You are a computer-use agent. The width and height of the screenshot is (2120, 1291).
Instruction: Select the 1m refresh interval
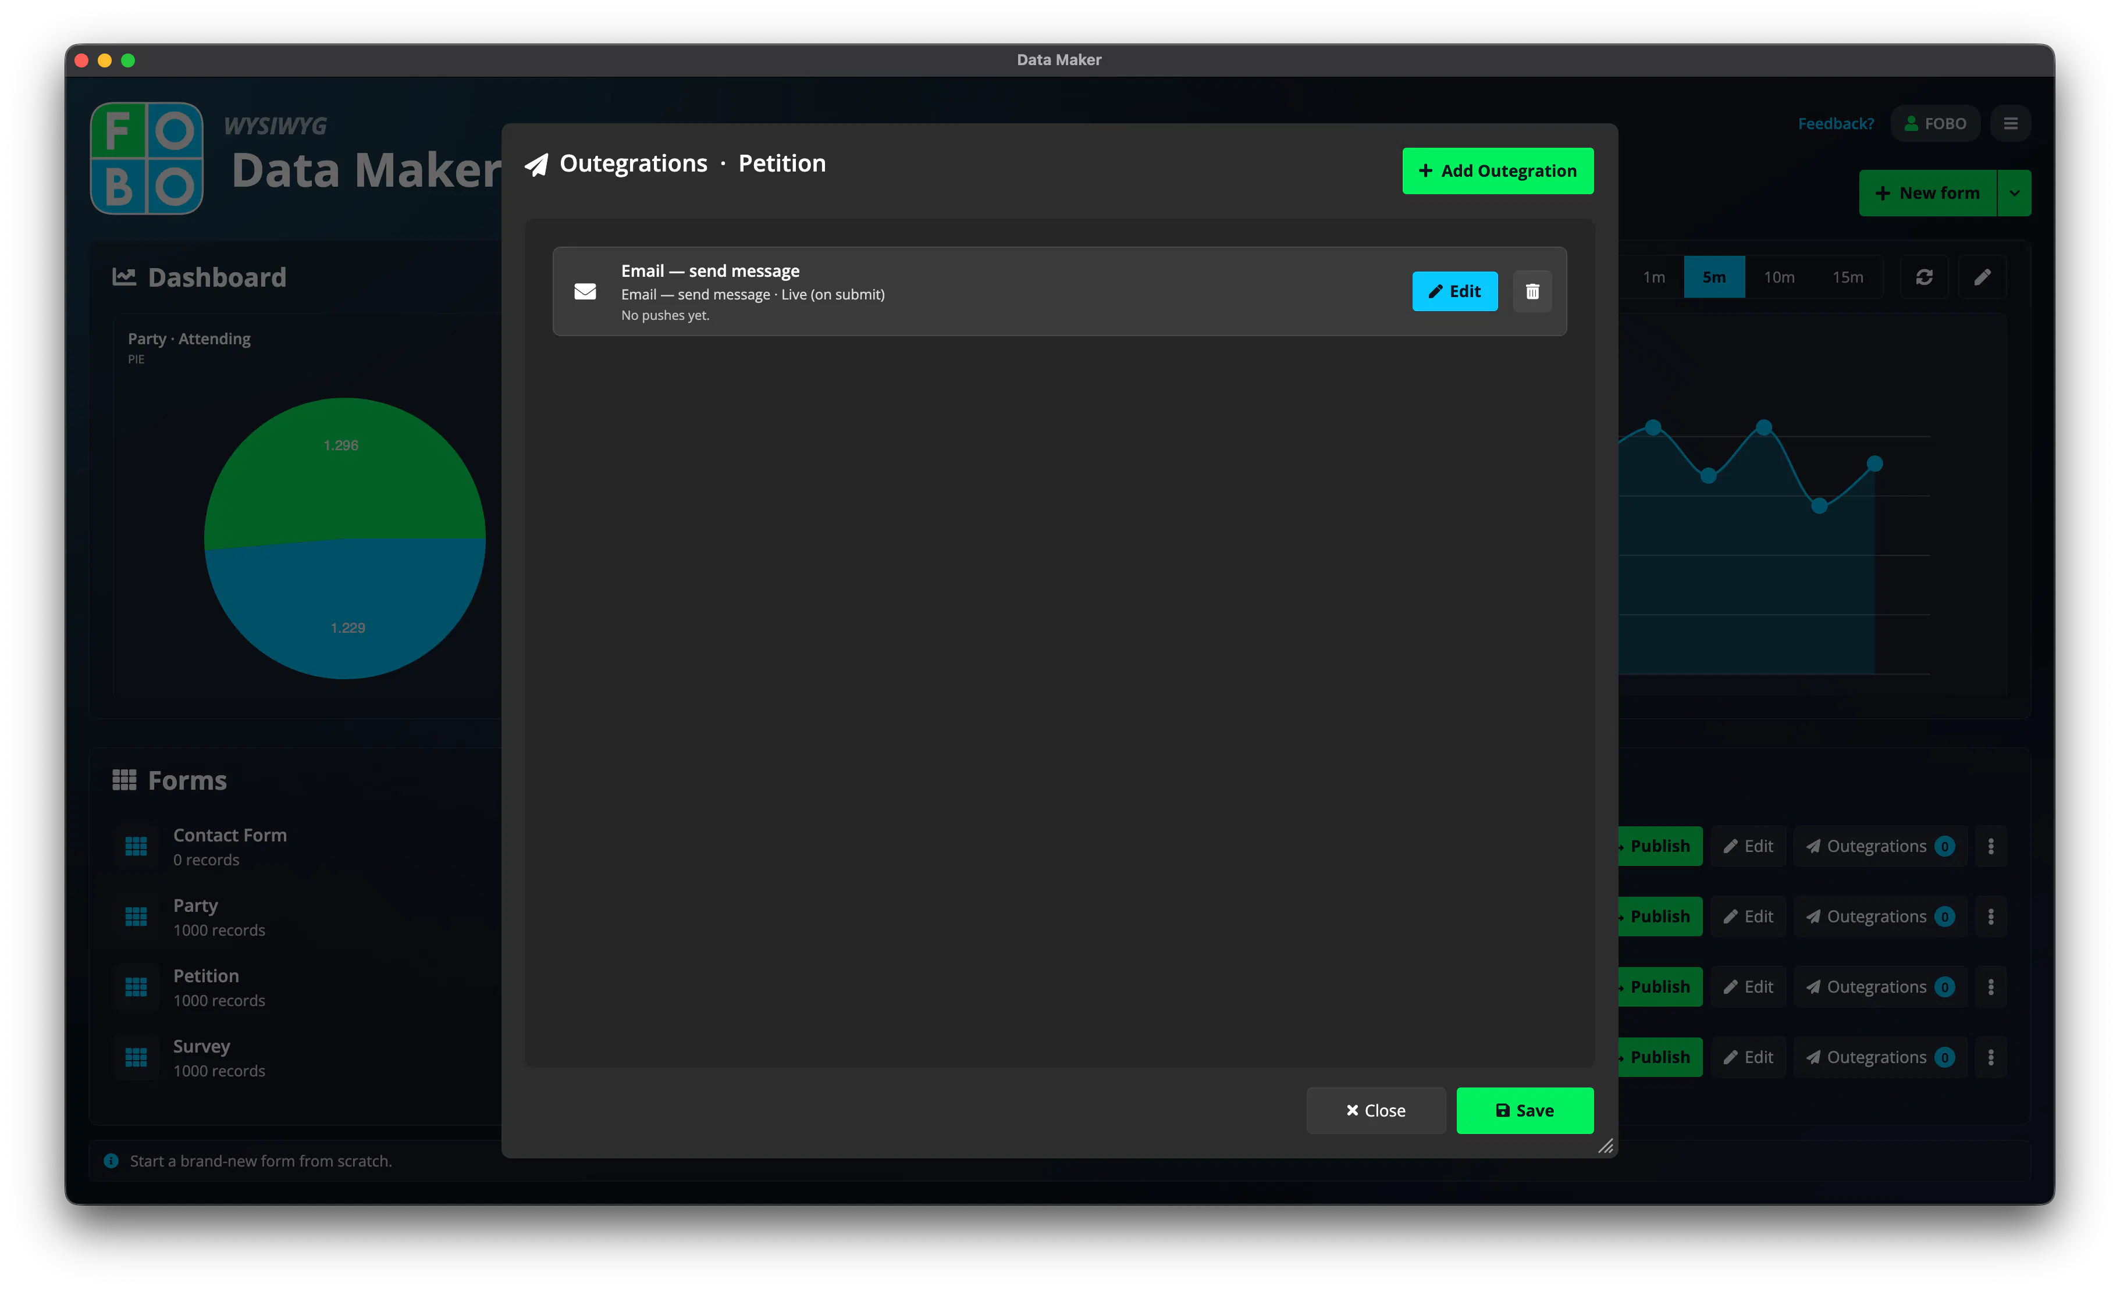[x=1653, y=277]
